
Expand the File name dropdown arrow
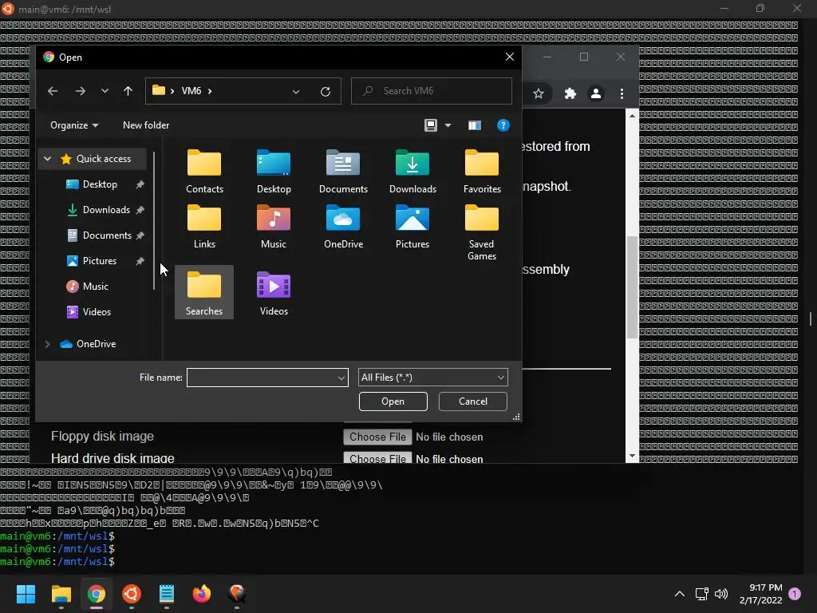point(341,378)
